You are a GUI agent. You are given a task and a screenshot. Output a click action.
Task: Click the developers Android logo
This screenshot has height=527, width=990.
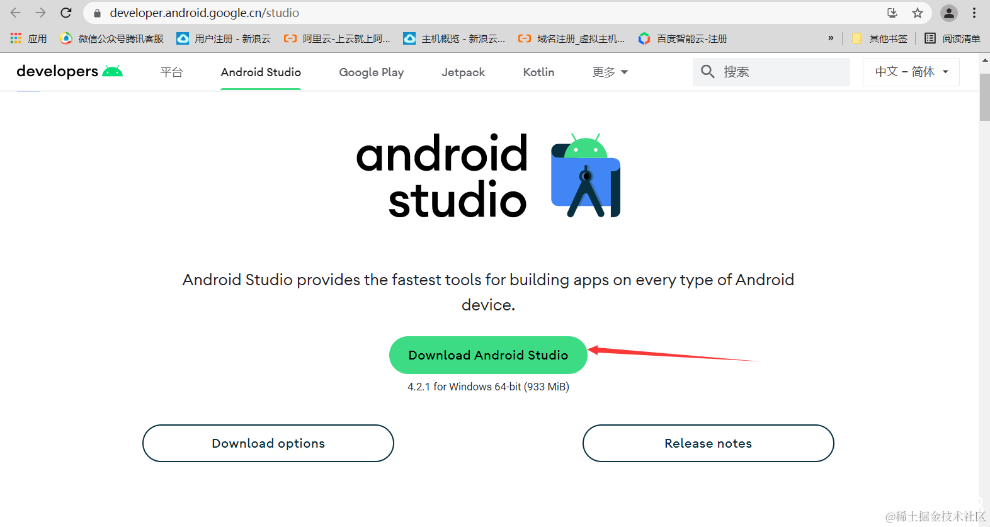coord(69,71)
